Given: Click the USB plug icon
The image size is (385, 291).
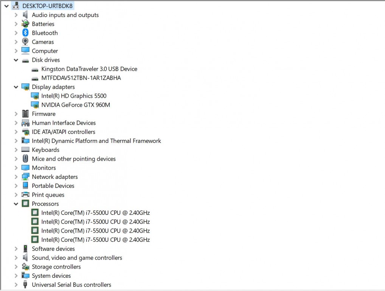Looking at the screenshot, I should 25,284.
